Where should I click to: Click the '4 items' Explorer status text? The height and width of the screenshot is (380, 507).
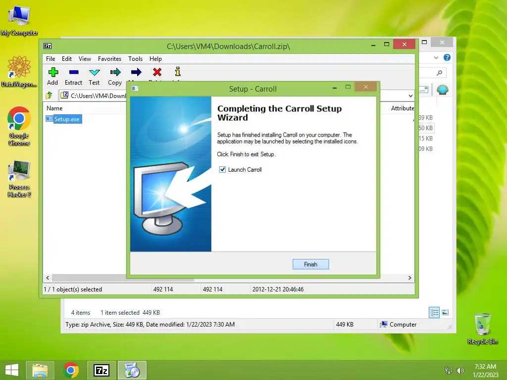coord(81,313)
